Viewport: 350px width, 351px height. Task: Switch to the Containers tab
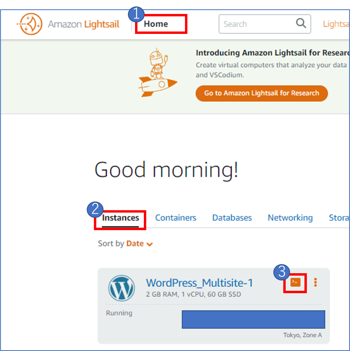coord(176,218)
